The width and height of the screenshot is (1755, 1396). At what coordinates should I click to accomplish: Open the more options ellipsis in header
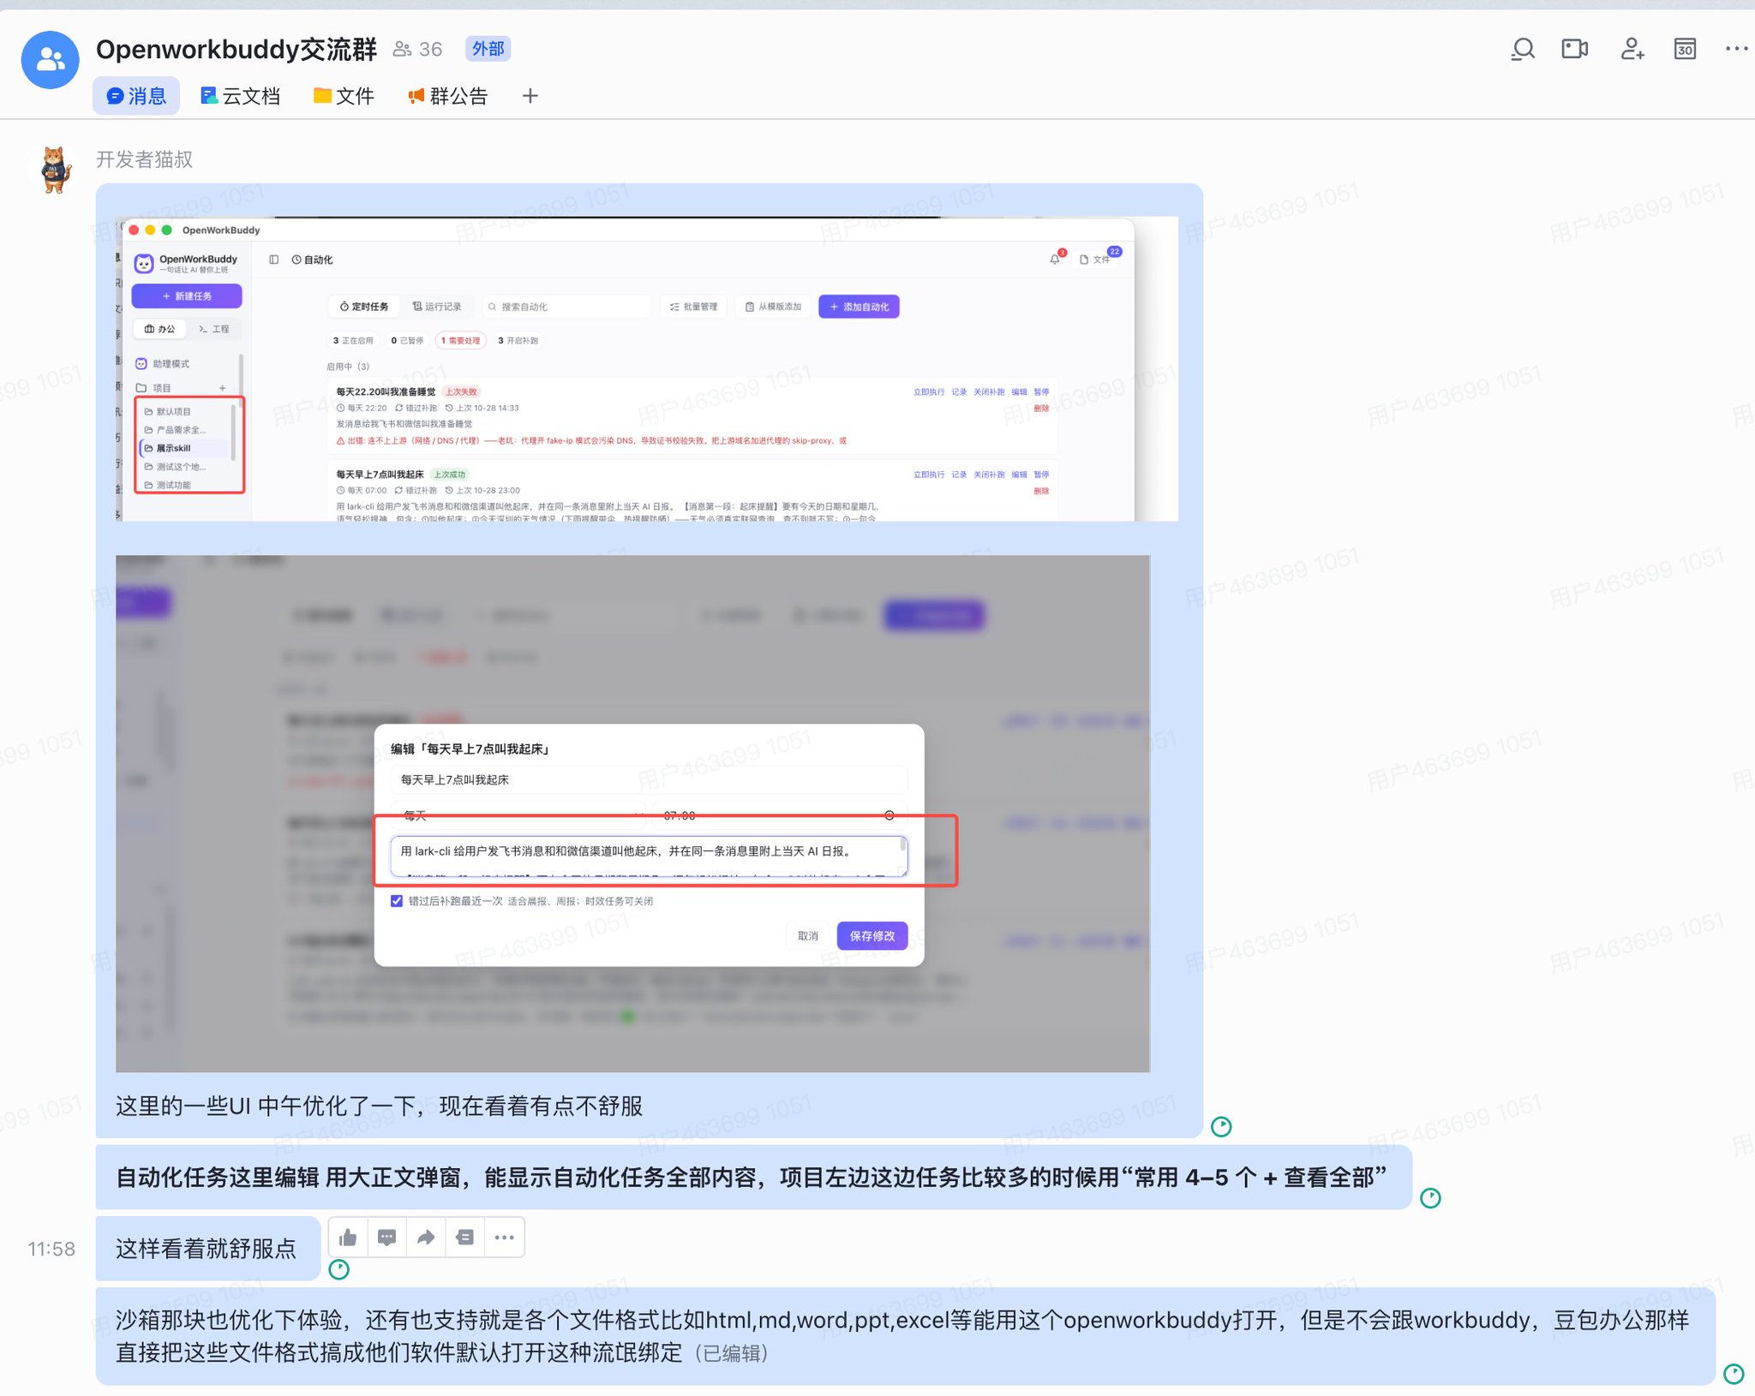(1736, 49)
